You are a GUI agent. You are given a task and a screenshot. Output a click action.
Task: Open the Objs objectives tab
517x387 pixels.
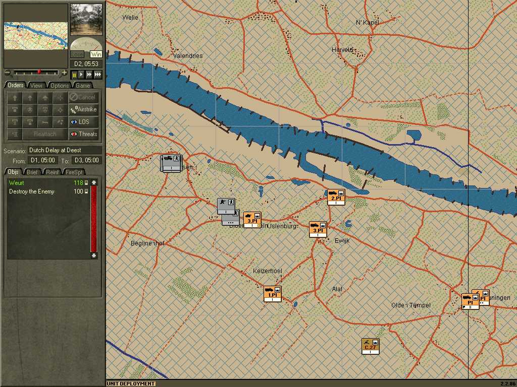pyautogui.click(x=13, y=172)
